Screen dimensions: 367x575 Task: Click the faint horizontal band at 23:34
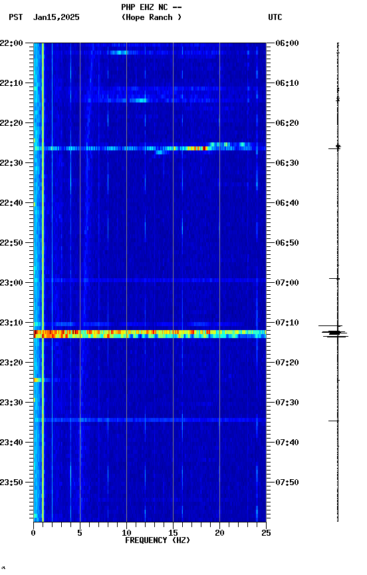pyautogui.click(x=150, y=420)
